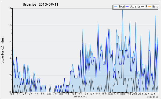Image resolution: width=161 pixels, height=99 pixels.
Task: Click the 'Bots' legend label
Action: [155, 6]
